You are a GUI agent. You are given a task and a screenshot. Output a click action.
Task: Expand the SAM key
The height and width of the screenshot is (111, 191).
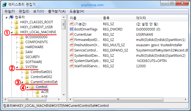tap(17, 52)
